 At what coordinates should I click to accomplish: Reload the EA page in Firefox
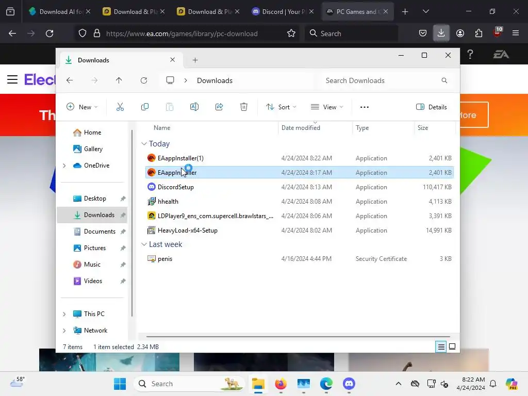pos(49,34)
